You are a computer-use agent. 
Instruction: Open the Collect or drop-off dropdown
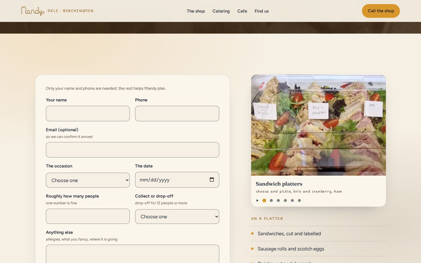click(x=177, y=217)
